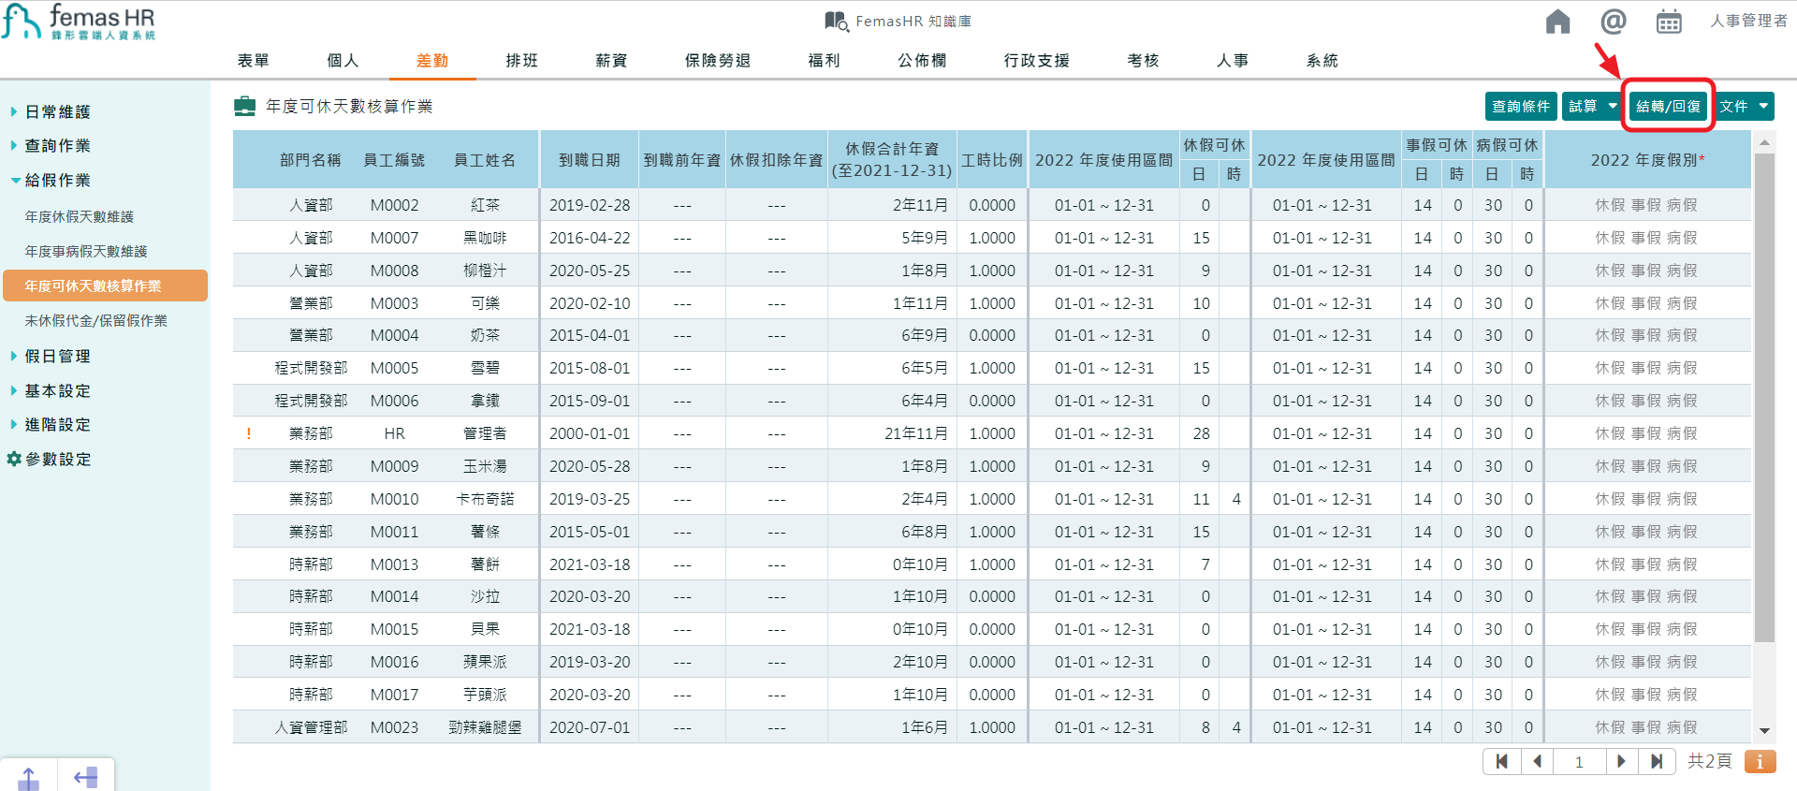This screenshot has height=791, width=1797.
Task: Click the 文件 button
Action: (1733, 106)
